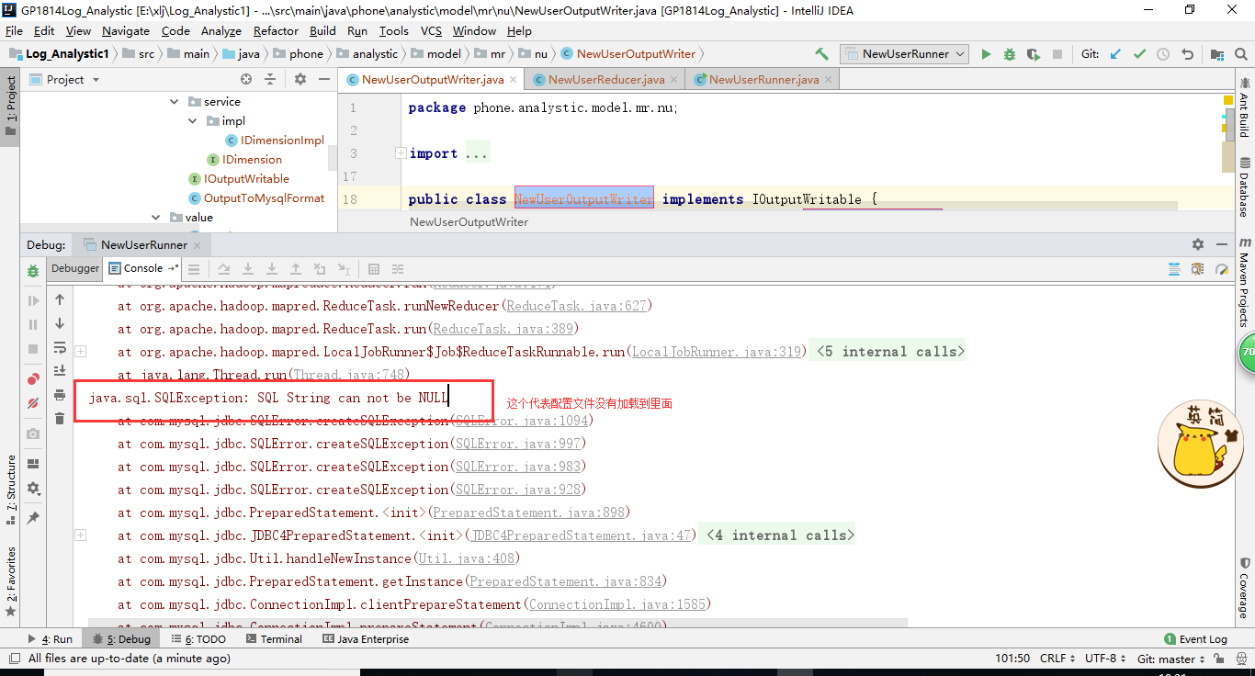
Task: Run the application with the green Run arrow
Action: tap(986, 54)
